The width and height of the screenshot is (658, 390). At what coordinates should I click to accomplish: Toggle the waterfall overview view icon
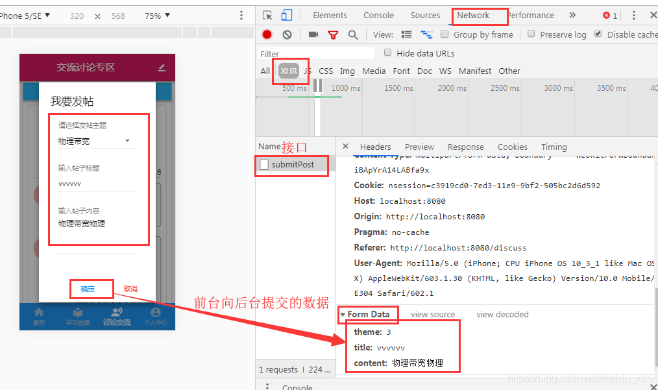pyautogui.click(x=427, y=34)
